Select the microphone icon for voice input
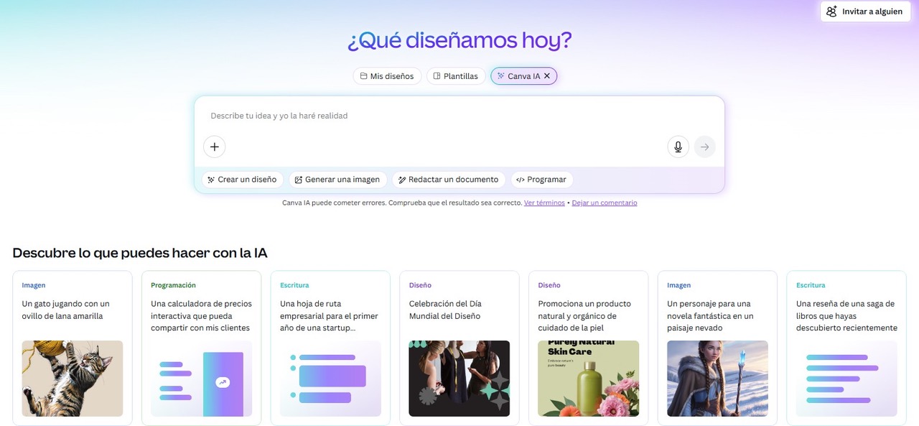Viewport: 919px width, 426px height. 677,147
